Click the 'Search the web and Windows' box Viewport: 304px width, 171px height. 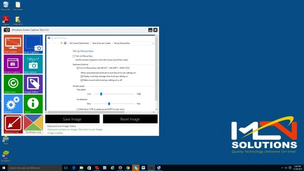point(35,168)
